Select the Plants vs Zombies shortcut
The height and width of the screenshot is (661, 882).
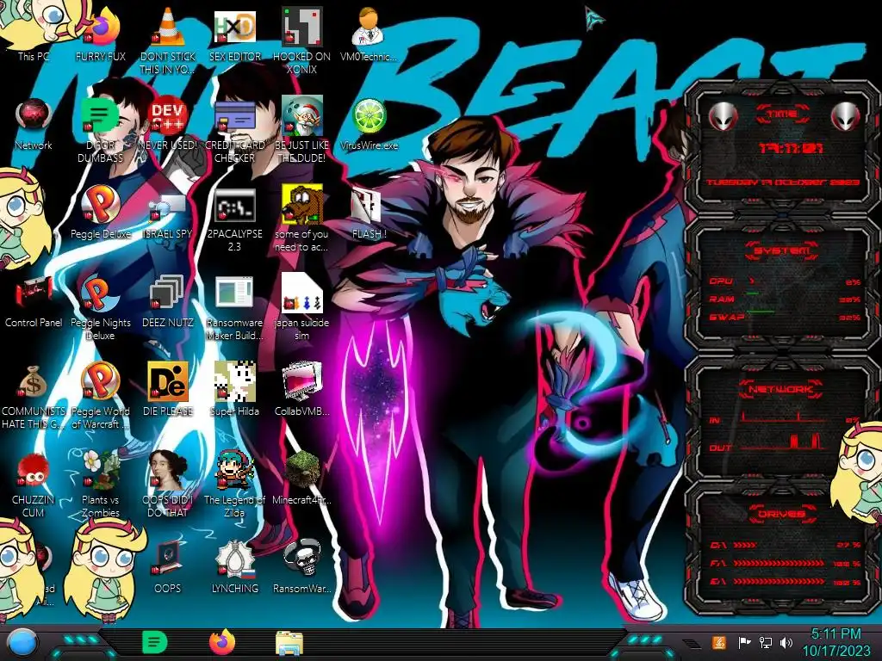coord(101,485)
